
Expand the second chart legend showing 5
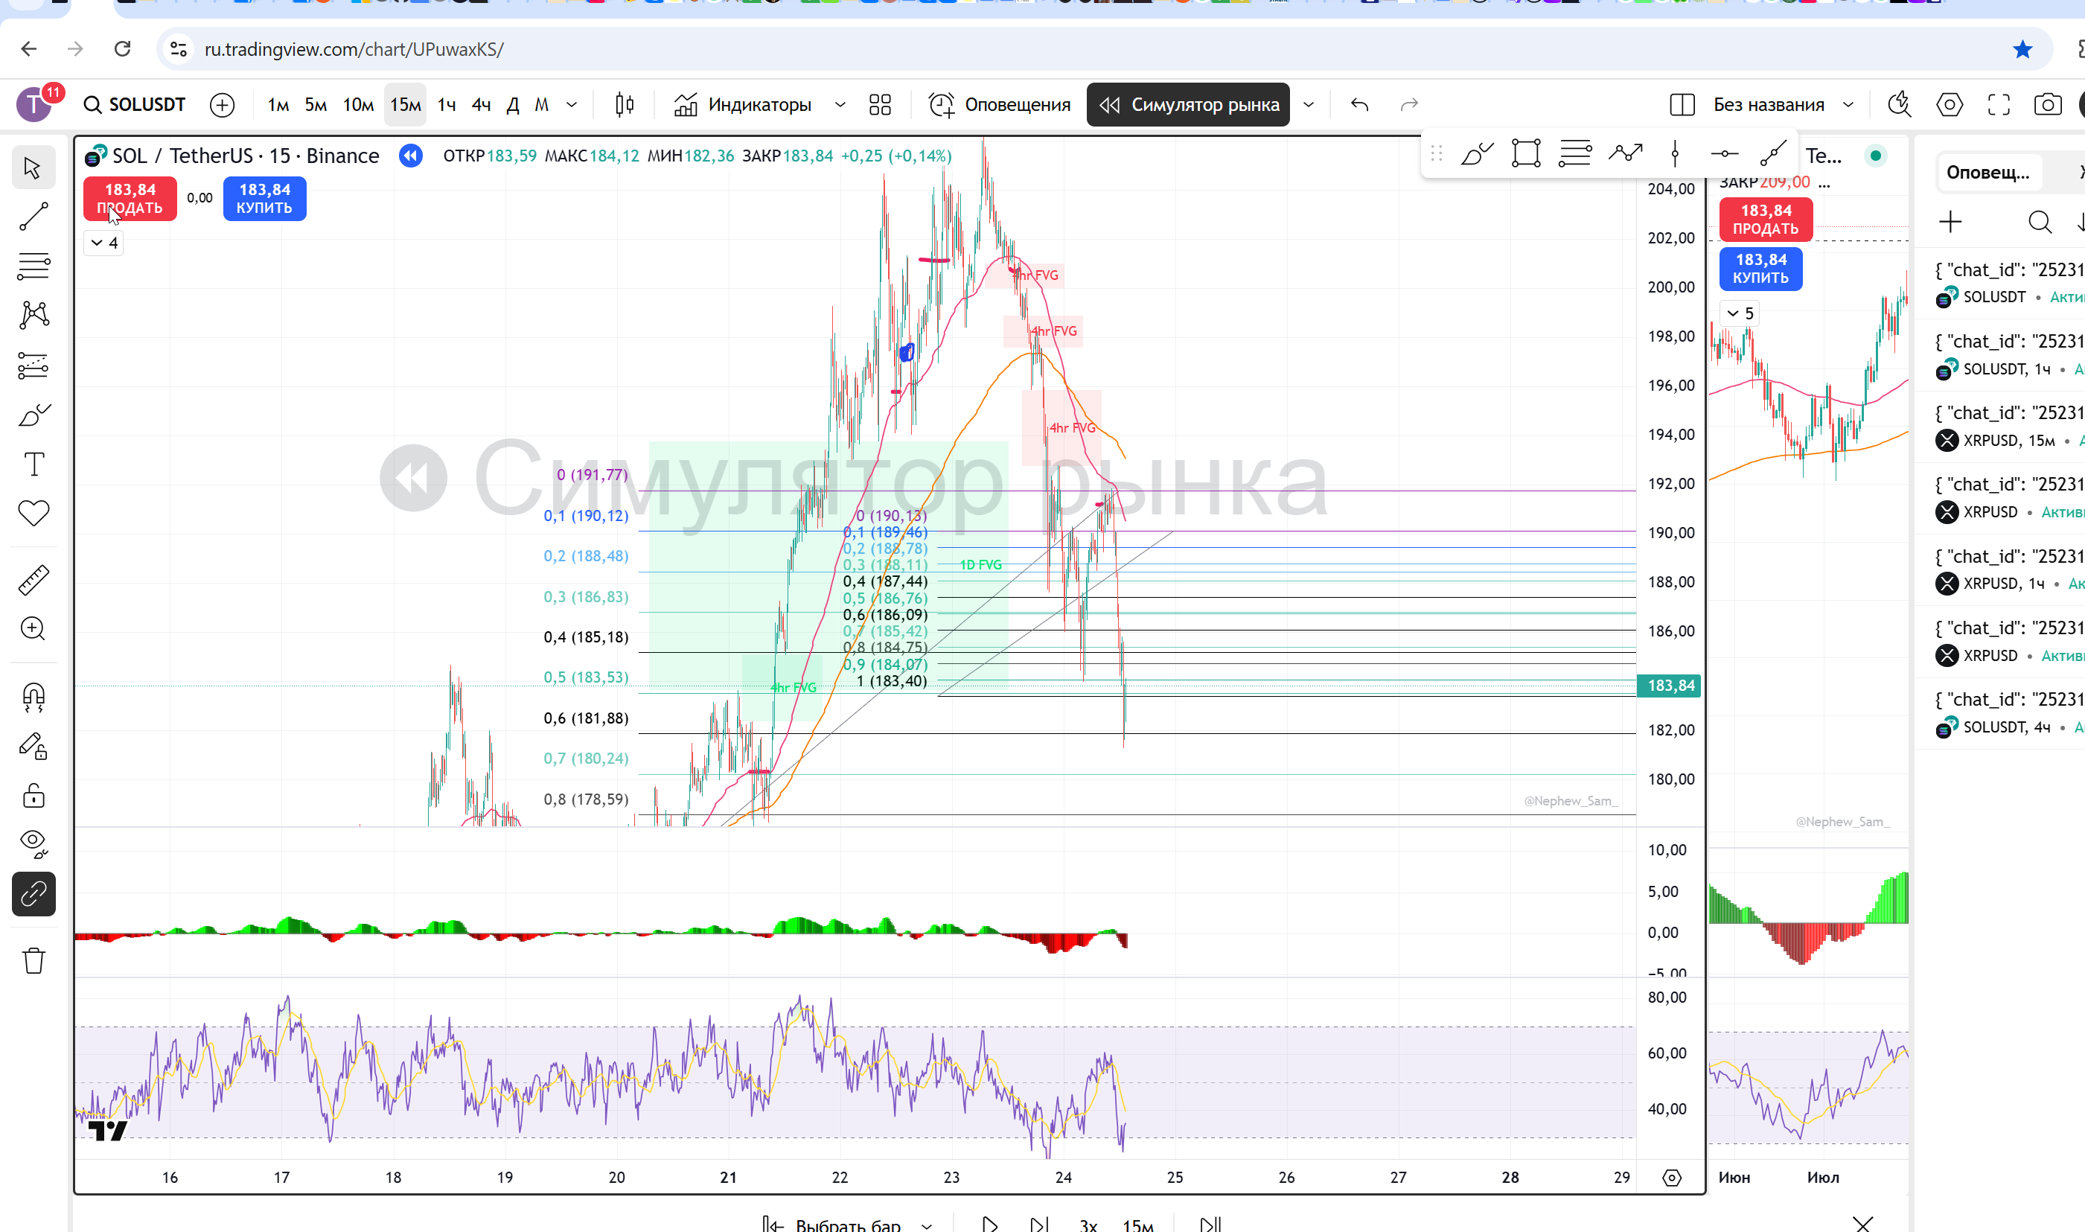(x=1740, y=313)
